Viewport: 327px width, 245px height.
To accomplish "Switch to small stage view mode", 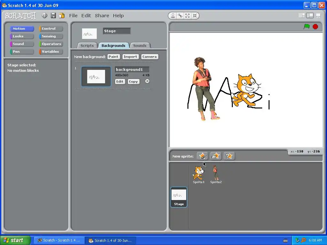I will [301, 15].
